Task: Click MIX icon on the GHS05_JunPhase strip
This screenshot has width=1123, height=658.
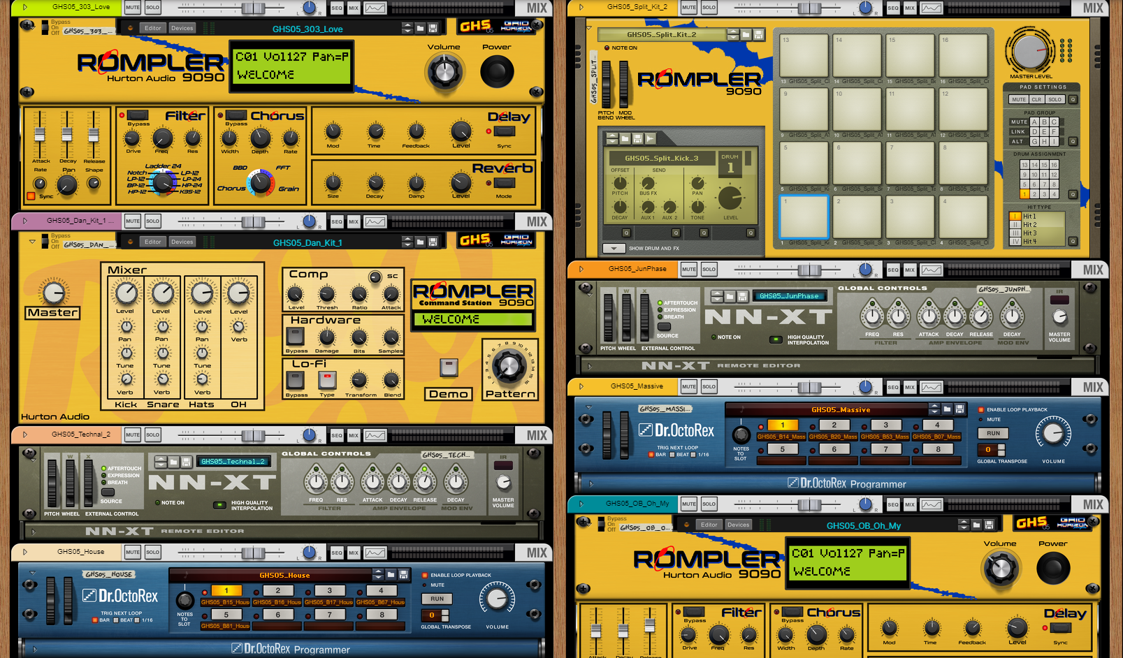Action: pos(909,269)
